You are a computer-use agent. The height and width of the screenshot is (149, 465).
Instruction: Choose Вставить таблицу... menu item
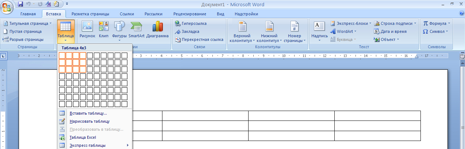click(x=88, y=113)
